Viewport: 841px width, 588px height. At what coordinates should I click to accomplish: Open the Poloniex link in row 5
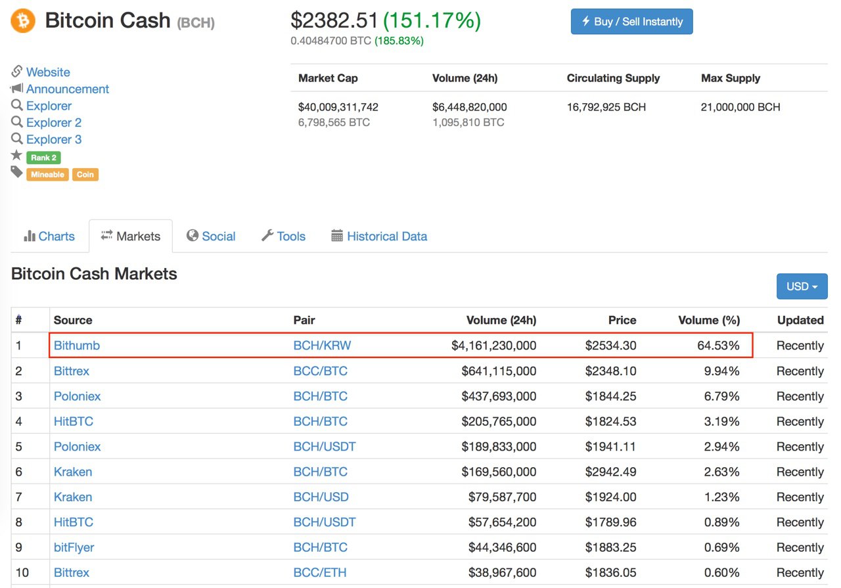coord(78,447)
